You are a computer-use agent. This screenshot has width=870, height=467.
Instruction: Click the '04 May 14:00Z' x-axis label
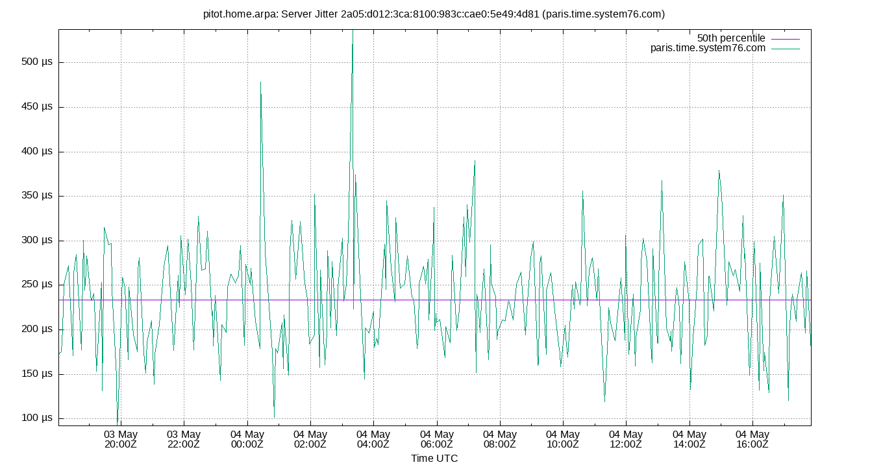point(690,439)
